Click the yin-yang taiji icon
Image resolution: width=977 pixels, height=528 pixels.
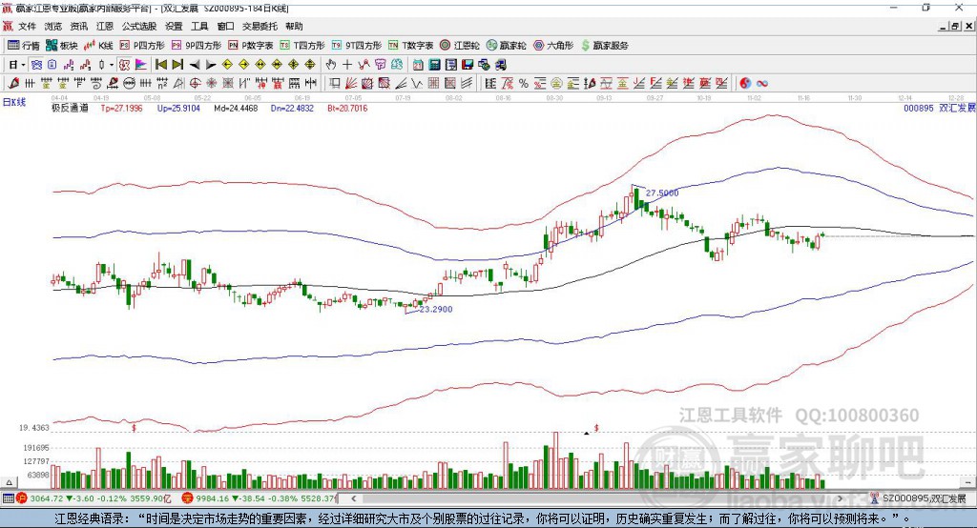pyautogui.click(x=745, y=84)
